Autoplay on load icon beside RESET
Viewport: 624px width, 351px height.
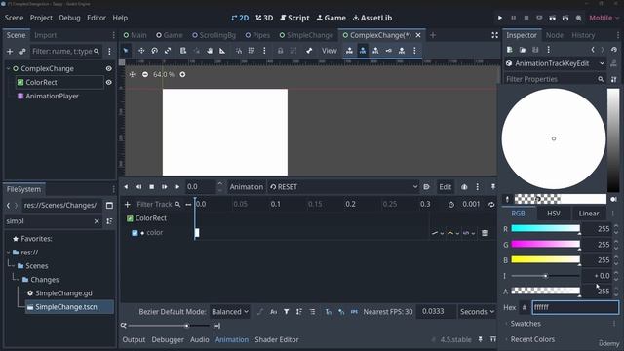pyautogui.click(x=426, y=186)
